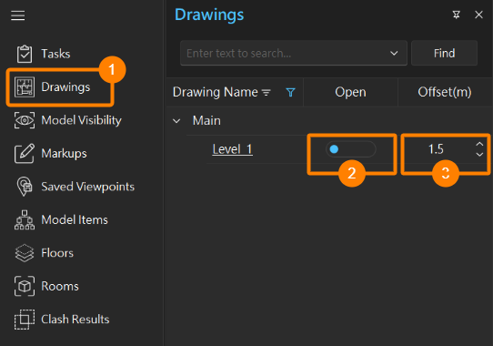The height and width of the screenshot is (346, 493).
Task: Select the Markups pencil icon
Action: click(x=25, y=153)
